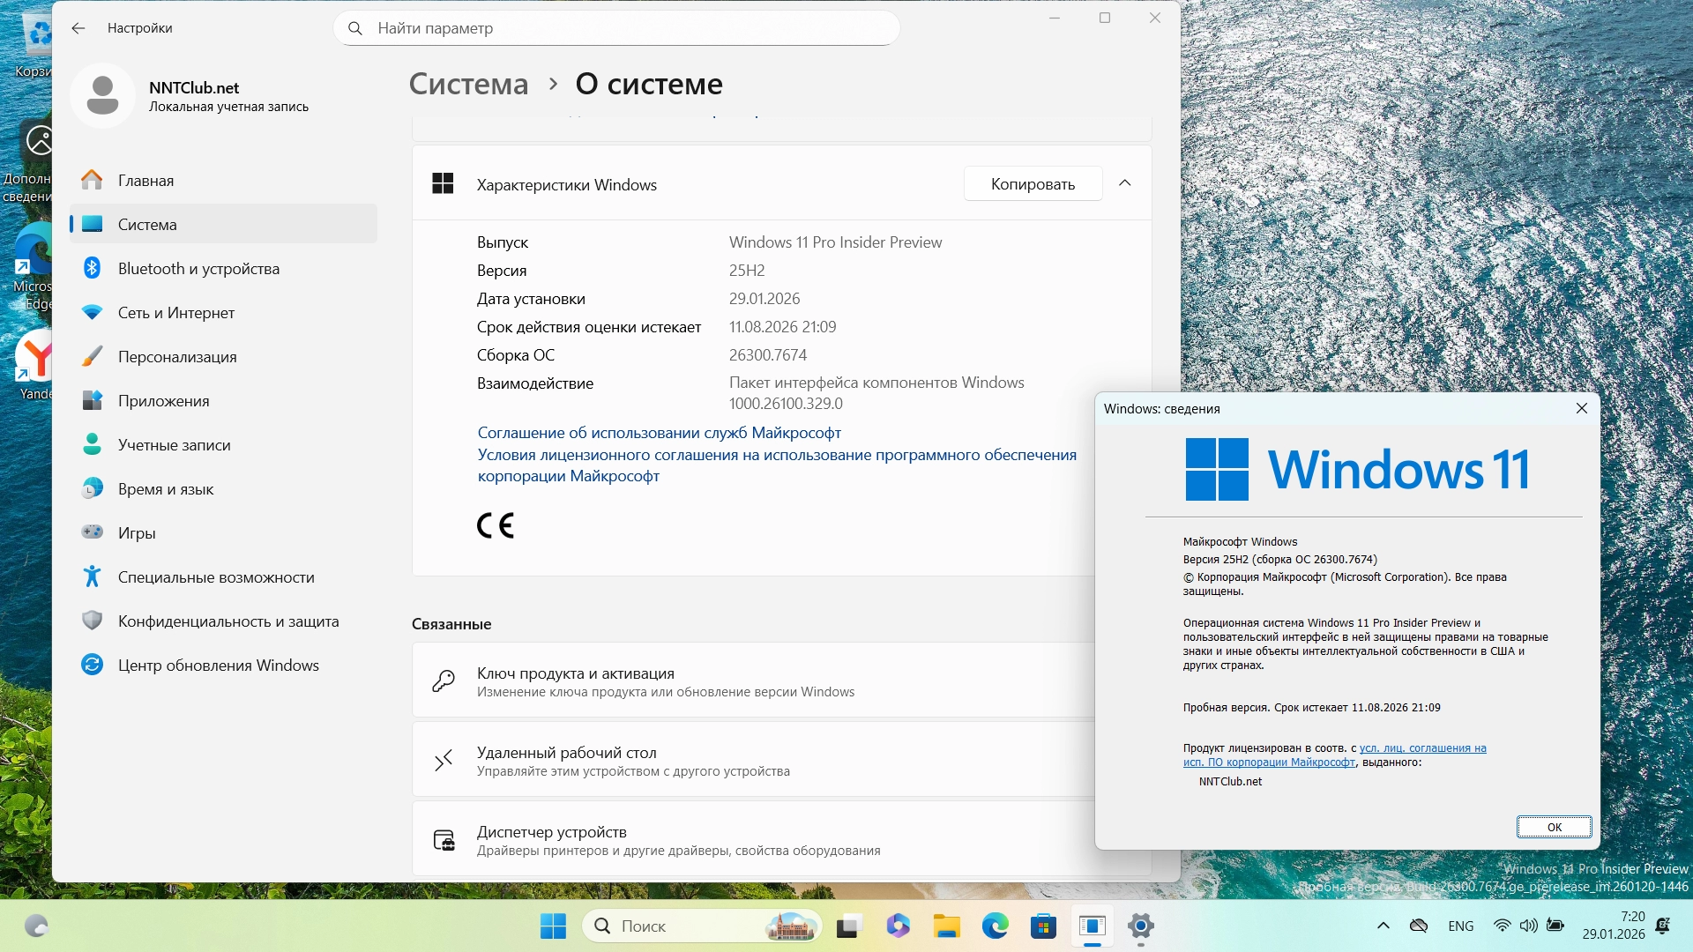
Task: Select the Приложения sidebar entry
Action: point(163,401)
